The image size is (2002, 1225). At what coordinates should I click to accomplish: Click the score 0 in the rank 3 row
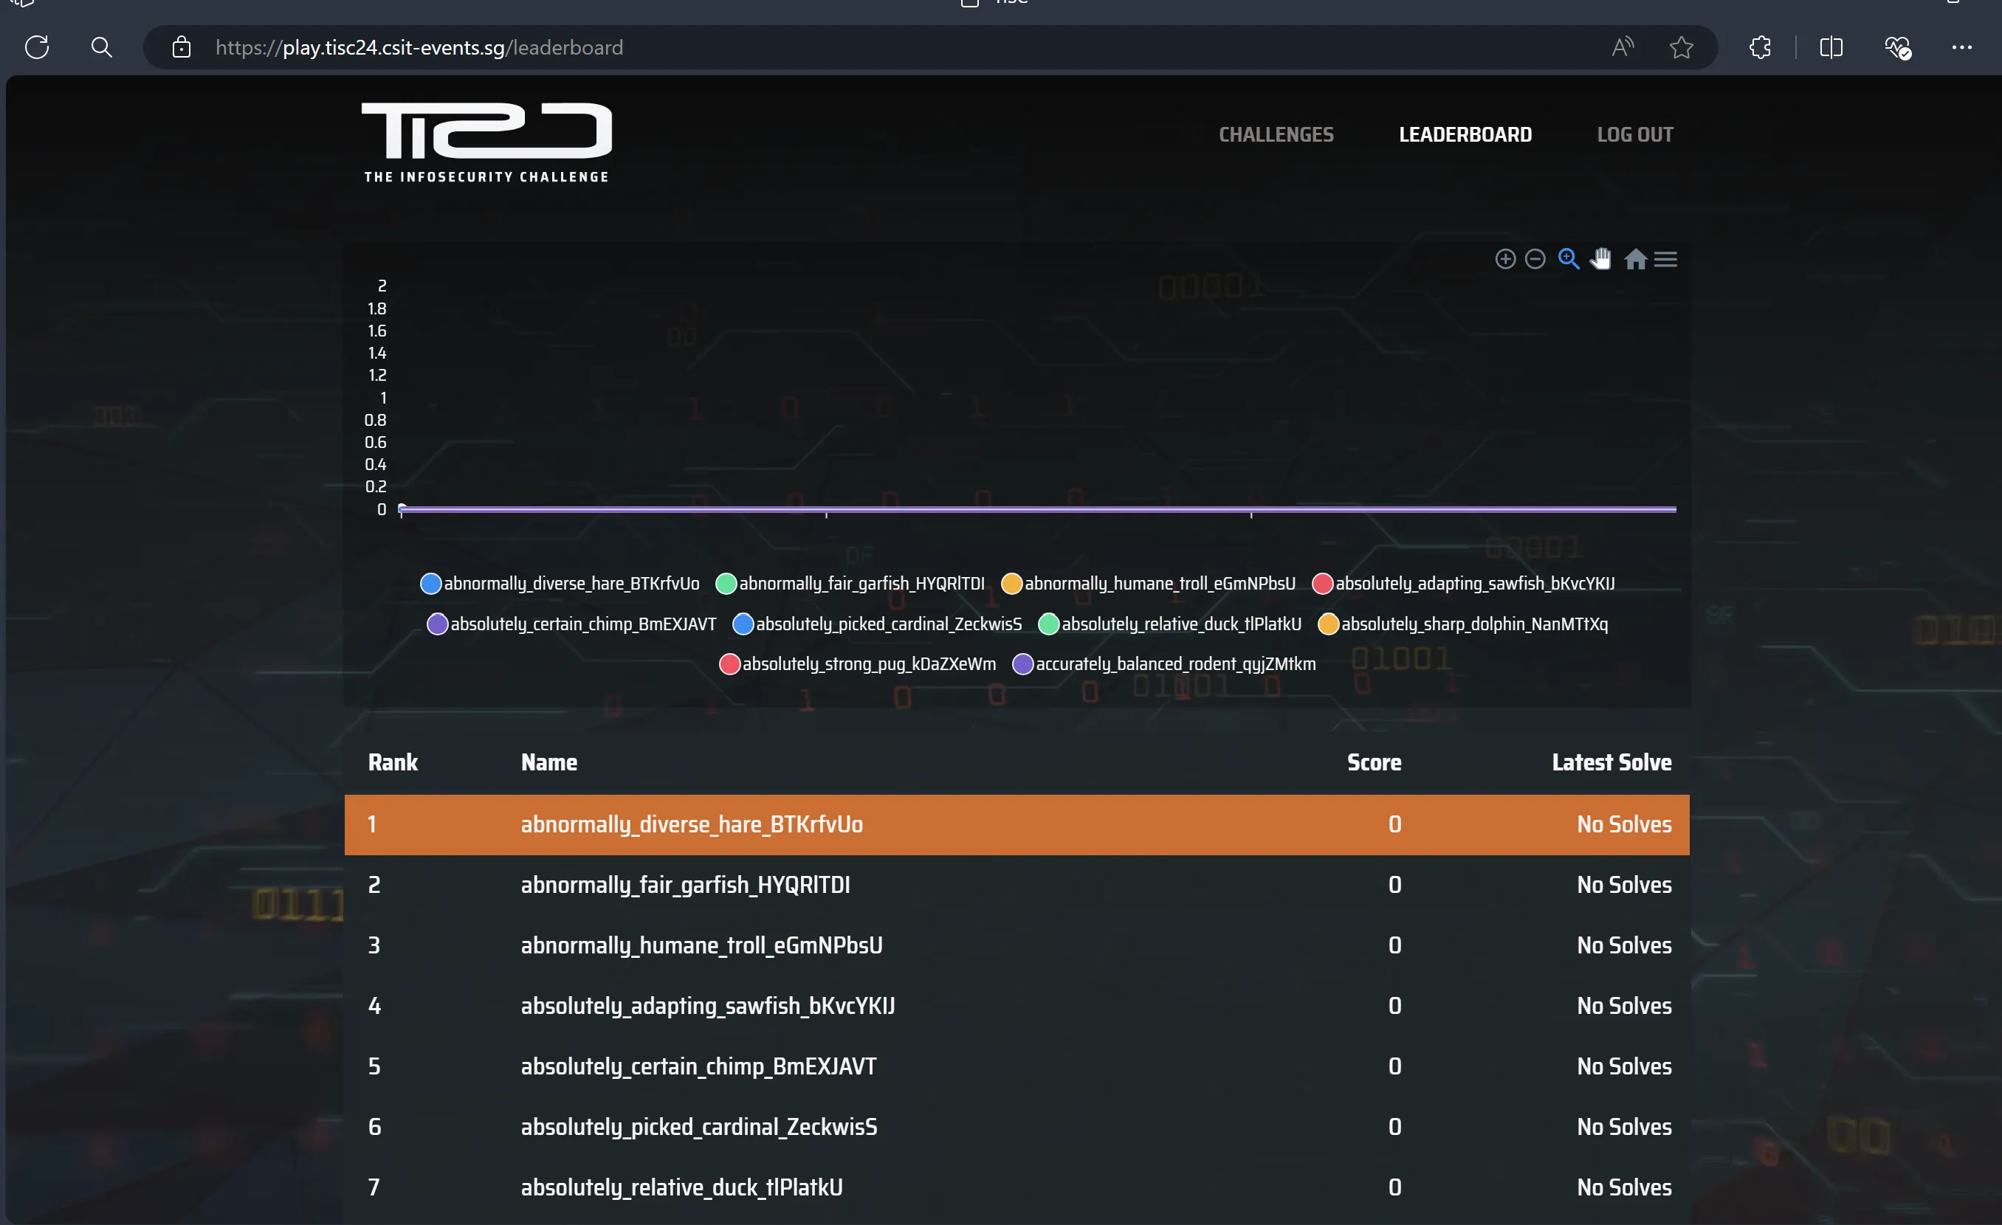tap(1395, 945)
